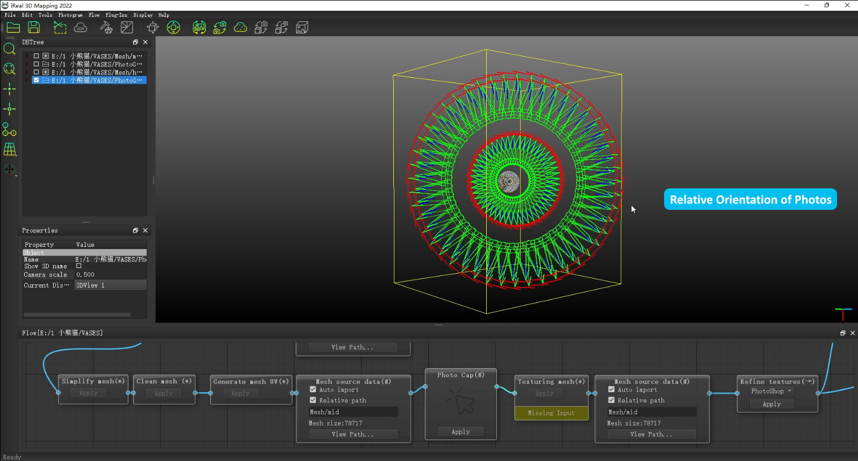Click the Missing Input warning on Texturing mesh
Image resolution: width=858 pixels, height=461 pixels.
tap(551, 413)
